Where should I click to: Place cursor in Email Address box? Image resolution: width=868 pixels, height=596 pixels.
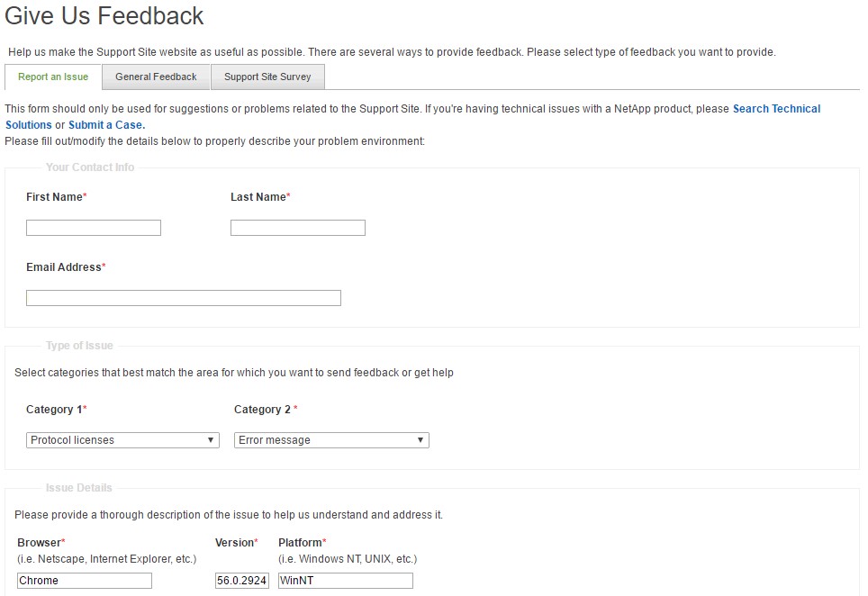[184, 298]
